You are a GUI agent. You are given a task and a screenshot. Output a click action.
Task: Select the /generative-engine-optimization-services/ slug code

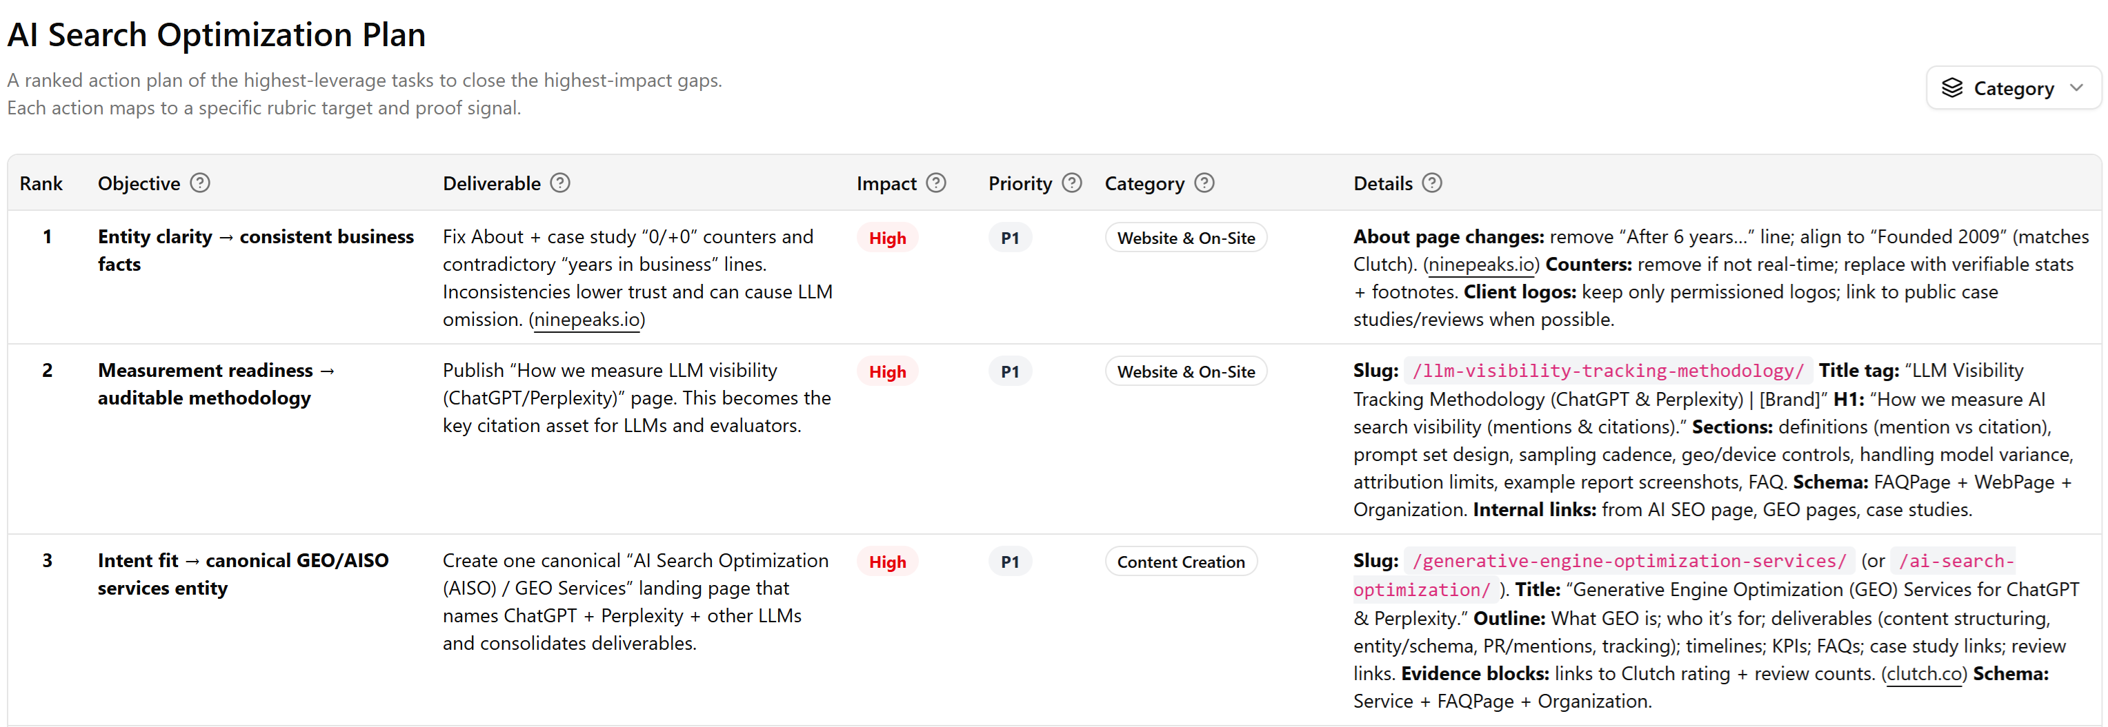pyautogui.click(x=1629, y=562)
